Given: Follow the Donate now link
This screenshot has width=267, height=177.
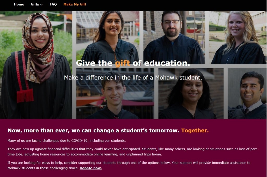Looking at the screenshot, I should (90, 168).
